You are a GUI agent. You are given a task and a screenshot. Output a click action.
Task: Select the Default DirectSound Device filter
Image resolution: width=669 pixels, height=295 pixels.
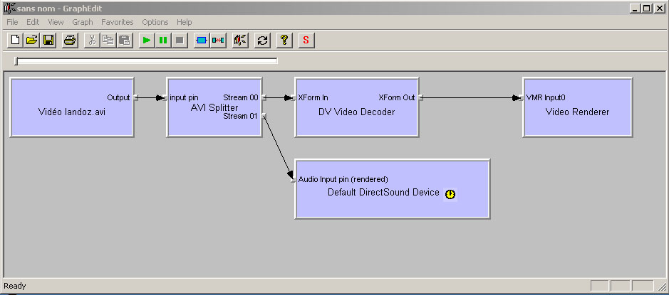[392, 189]
